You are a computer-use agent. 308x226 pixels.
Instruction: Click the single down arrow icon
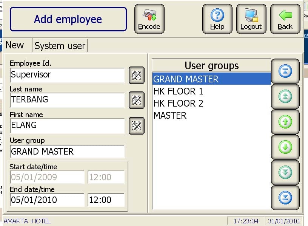(285, 147)
